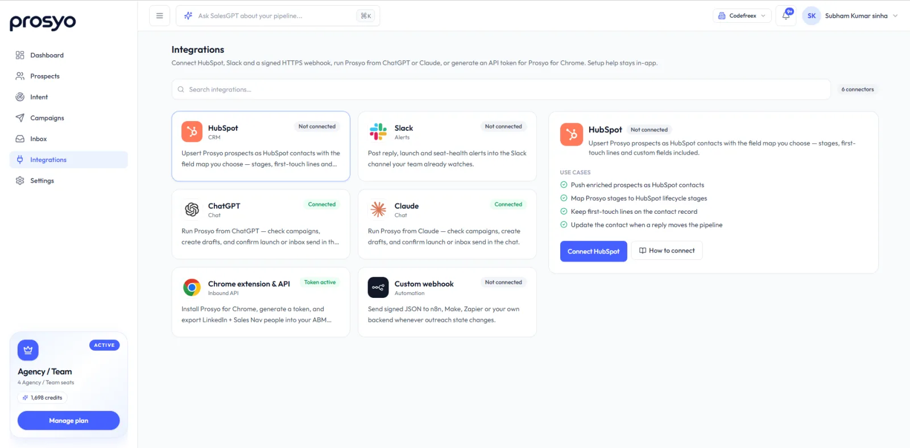This screenshot has height=448, width=910.
Task: Click into Search integrations field
Action: coord(501,89)
